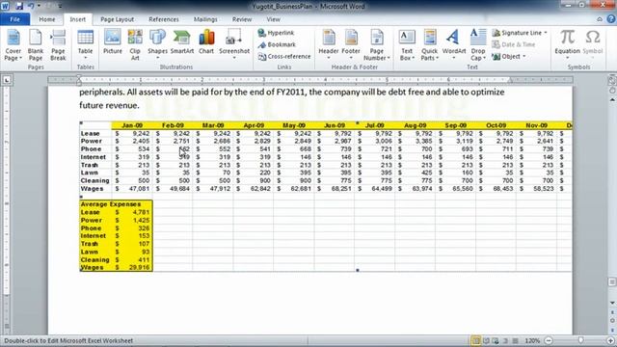This screenshot has width=617, height=347.
Task: Open the Customize Quick Access Toolbar dropdown
Action: [60, 6]
